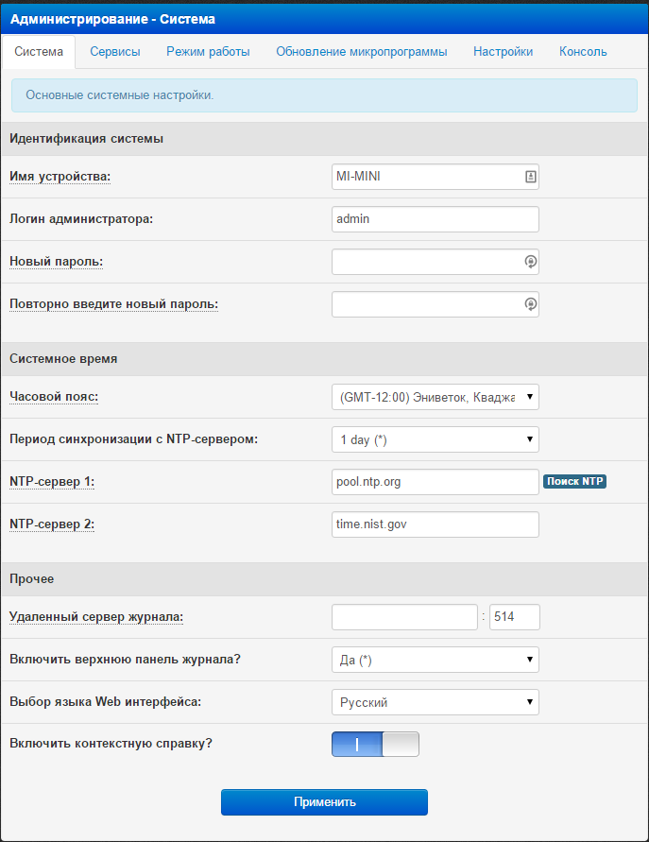
Task: Click the log server port field showing 514
Action: tap(514, 617)
